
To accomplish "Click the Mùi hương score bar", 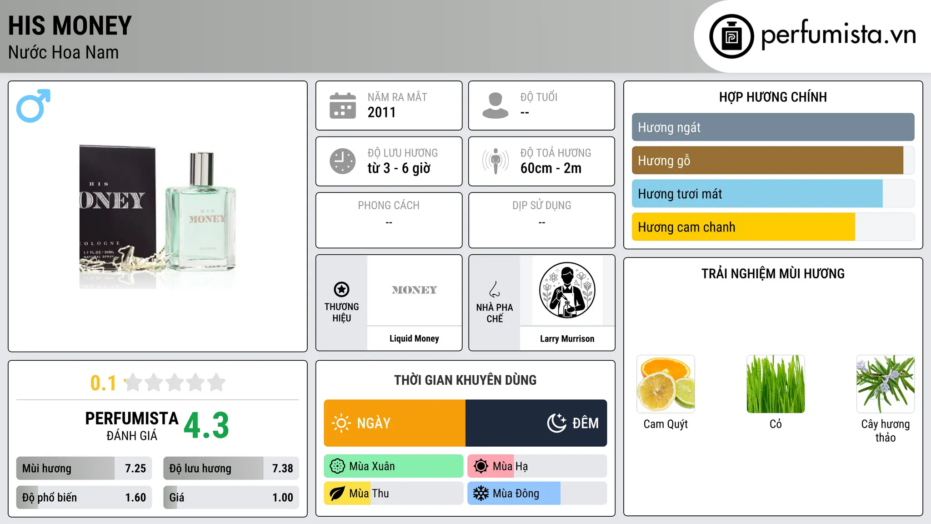I will pos(84,469).
